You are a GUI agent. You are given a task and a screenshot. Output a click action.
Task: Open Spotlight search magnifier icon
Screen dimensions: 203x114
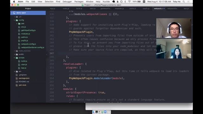(x=184, y=2)
